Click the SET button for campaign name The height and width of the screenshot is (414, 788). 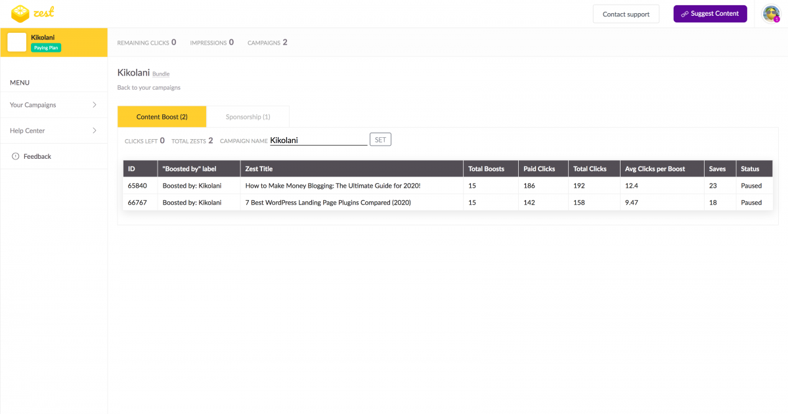pos(380,140)
